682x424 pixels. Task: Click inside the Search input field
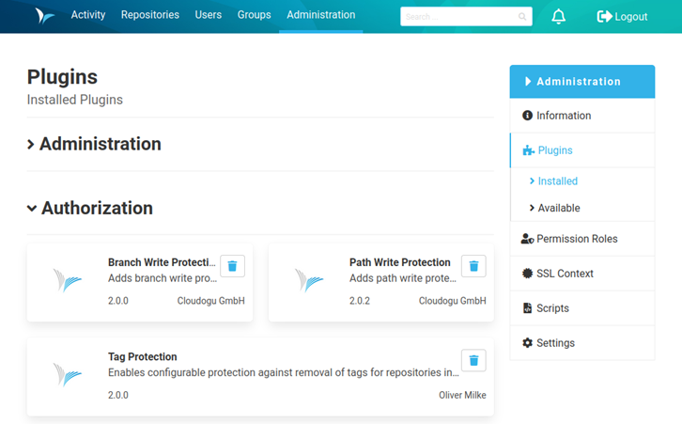click(x=459, y=17)
